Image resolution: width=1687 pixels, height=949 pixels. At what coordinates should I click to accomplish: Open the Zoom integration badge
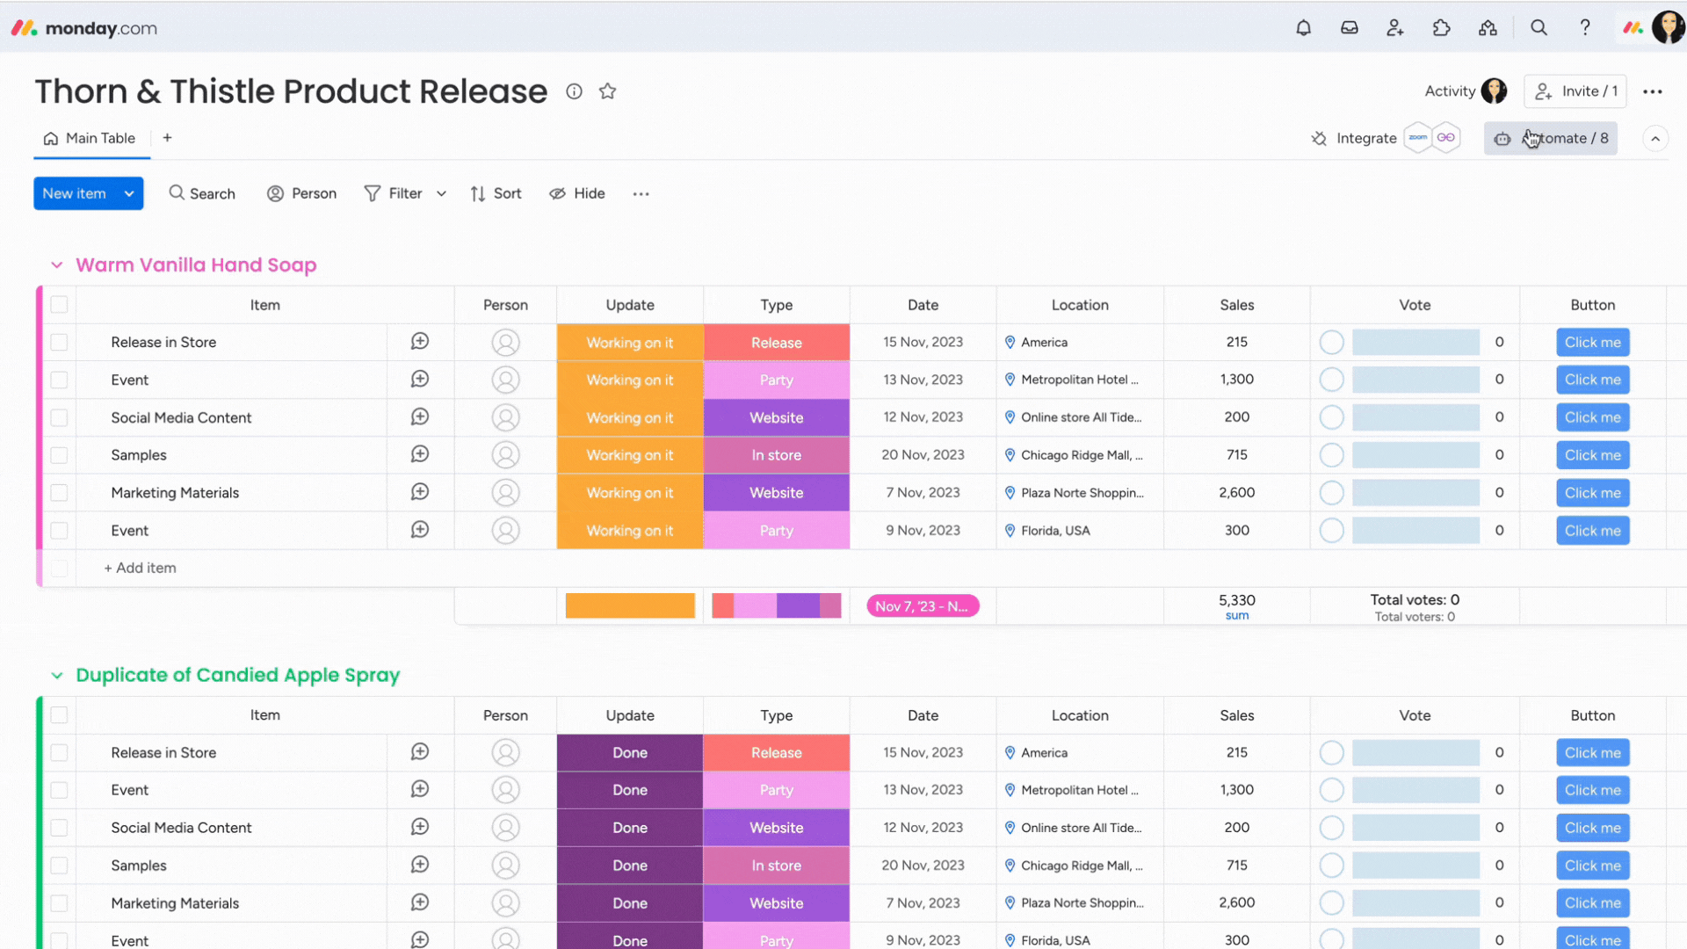[1418, 138]
